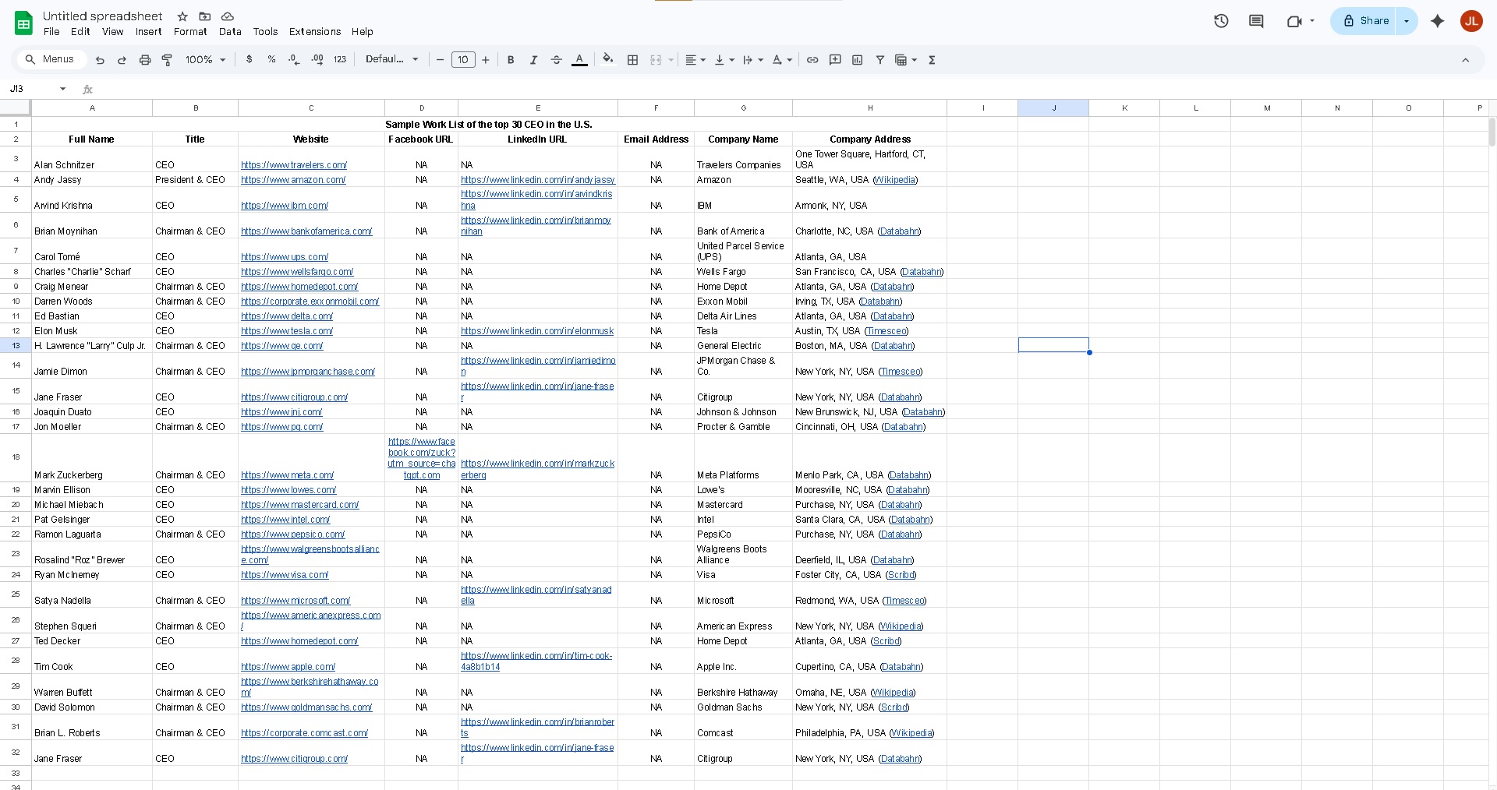Open Andy Jassy's LinkedIn link
The image size is (1497, 790).
538,180
